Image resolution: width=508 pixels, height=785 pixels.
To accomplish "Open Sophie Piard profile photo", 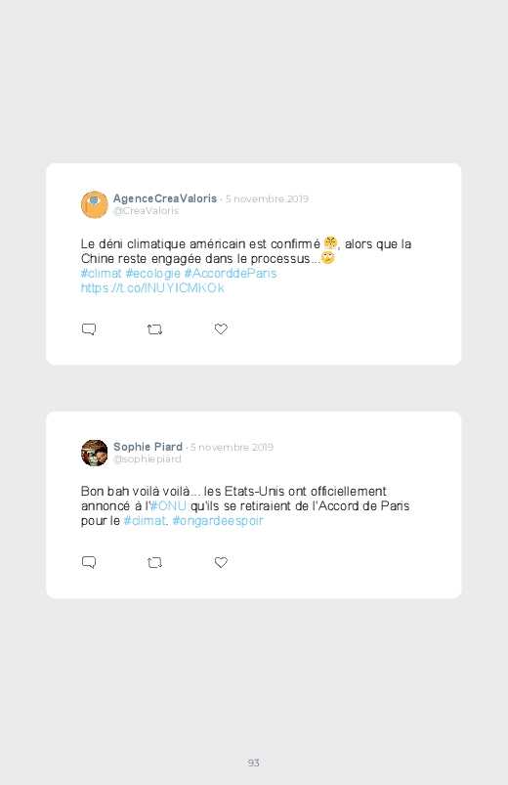I will click(95, 453).
